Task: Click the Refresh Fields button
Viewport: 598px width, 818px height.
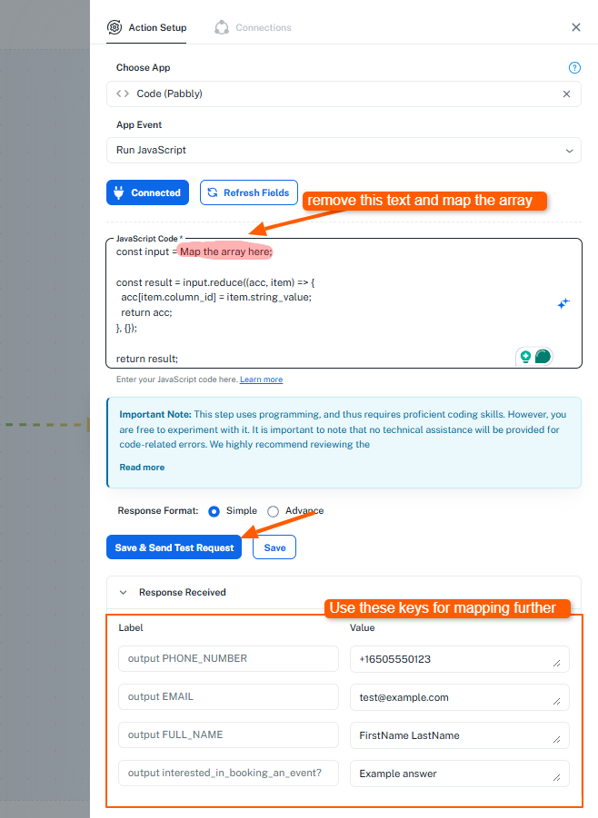Action: coord(248,192)
